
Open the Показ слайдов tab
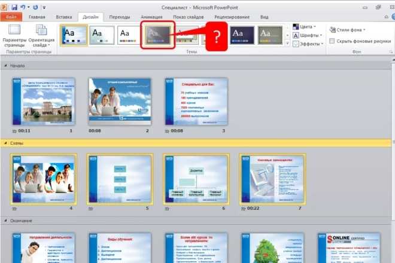188,17
